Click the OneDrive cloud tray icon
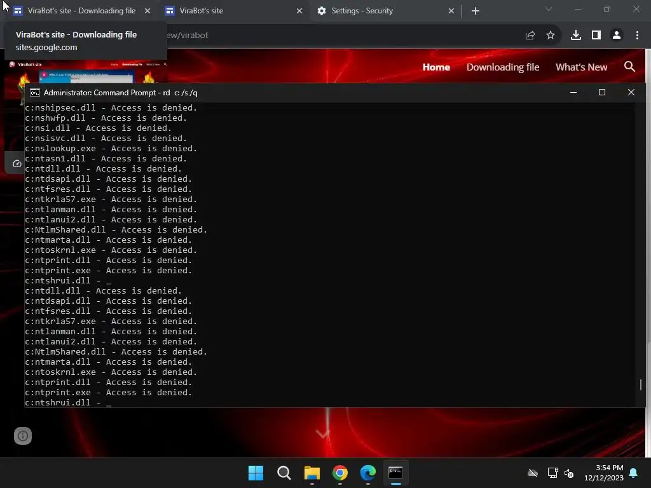This screenshot has height=488, width=651. pos(533,473)
